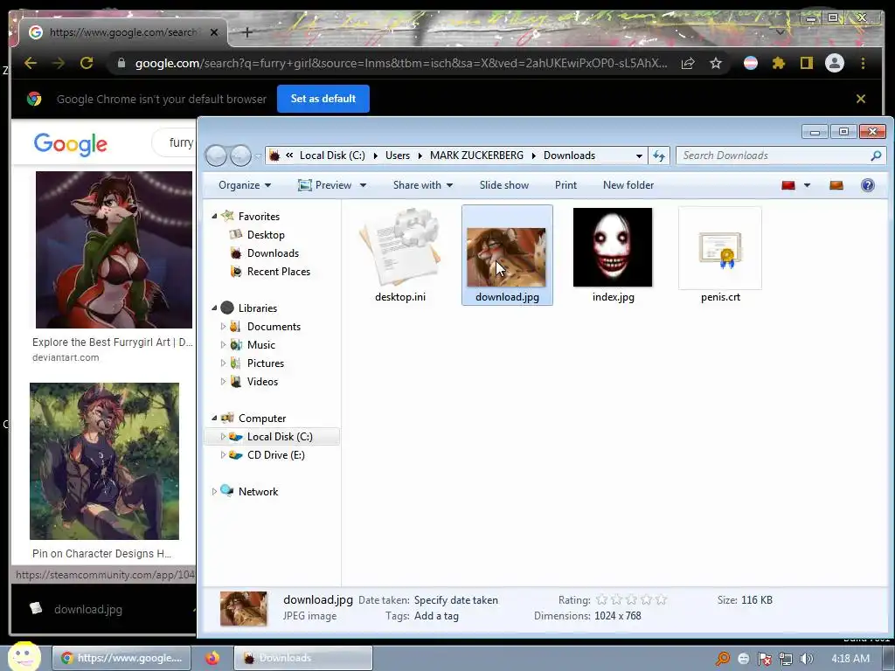Select Desktop under Favorites
Viewport: 895px width, 671px height.
[x=266, y=234]
